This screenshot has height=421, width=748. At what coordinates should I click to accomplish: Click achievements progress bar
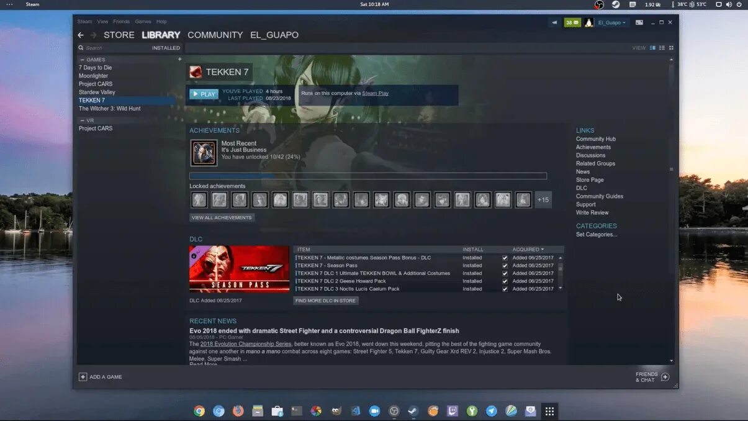click(368, 176)
